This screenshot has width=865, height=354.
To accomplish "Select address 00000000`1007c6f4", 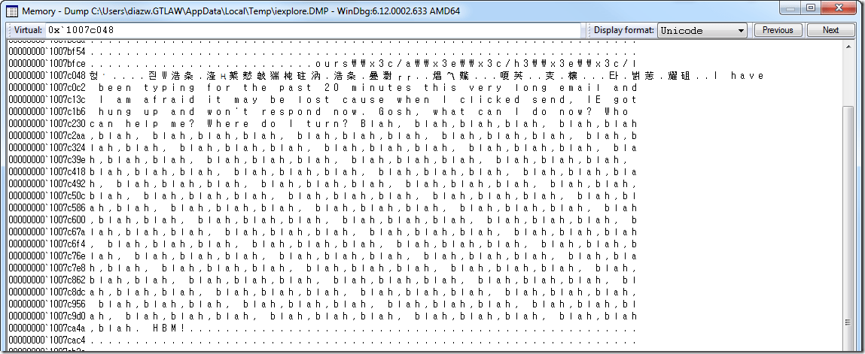I will 47,244.
